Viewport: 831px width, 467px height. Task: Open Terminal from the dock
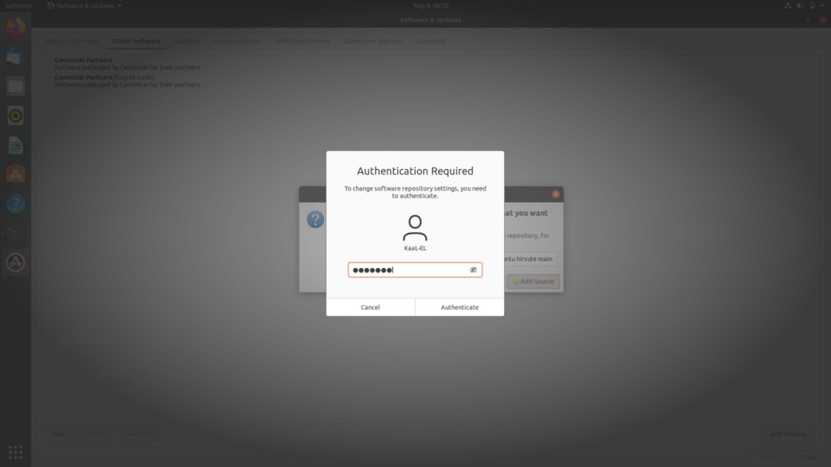coord(15,232)
